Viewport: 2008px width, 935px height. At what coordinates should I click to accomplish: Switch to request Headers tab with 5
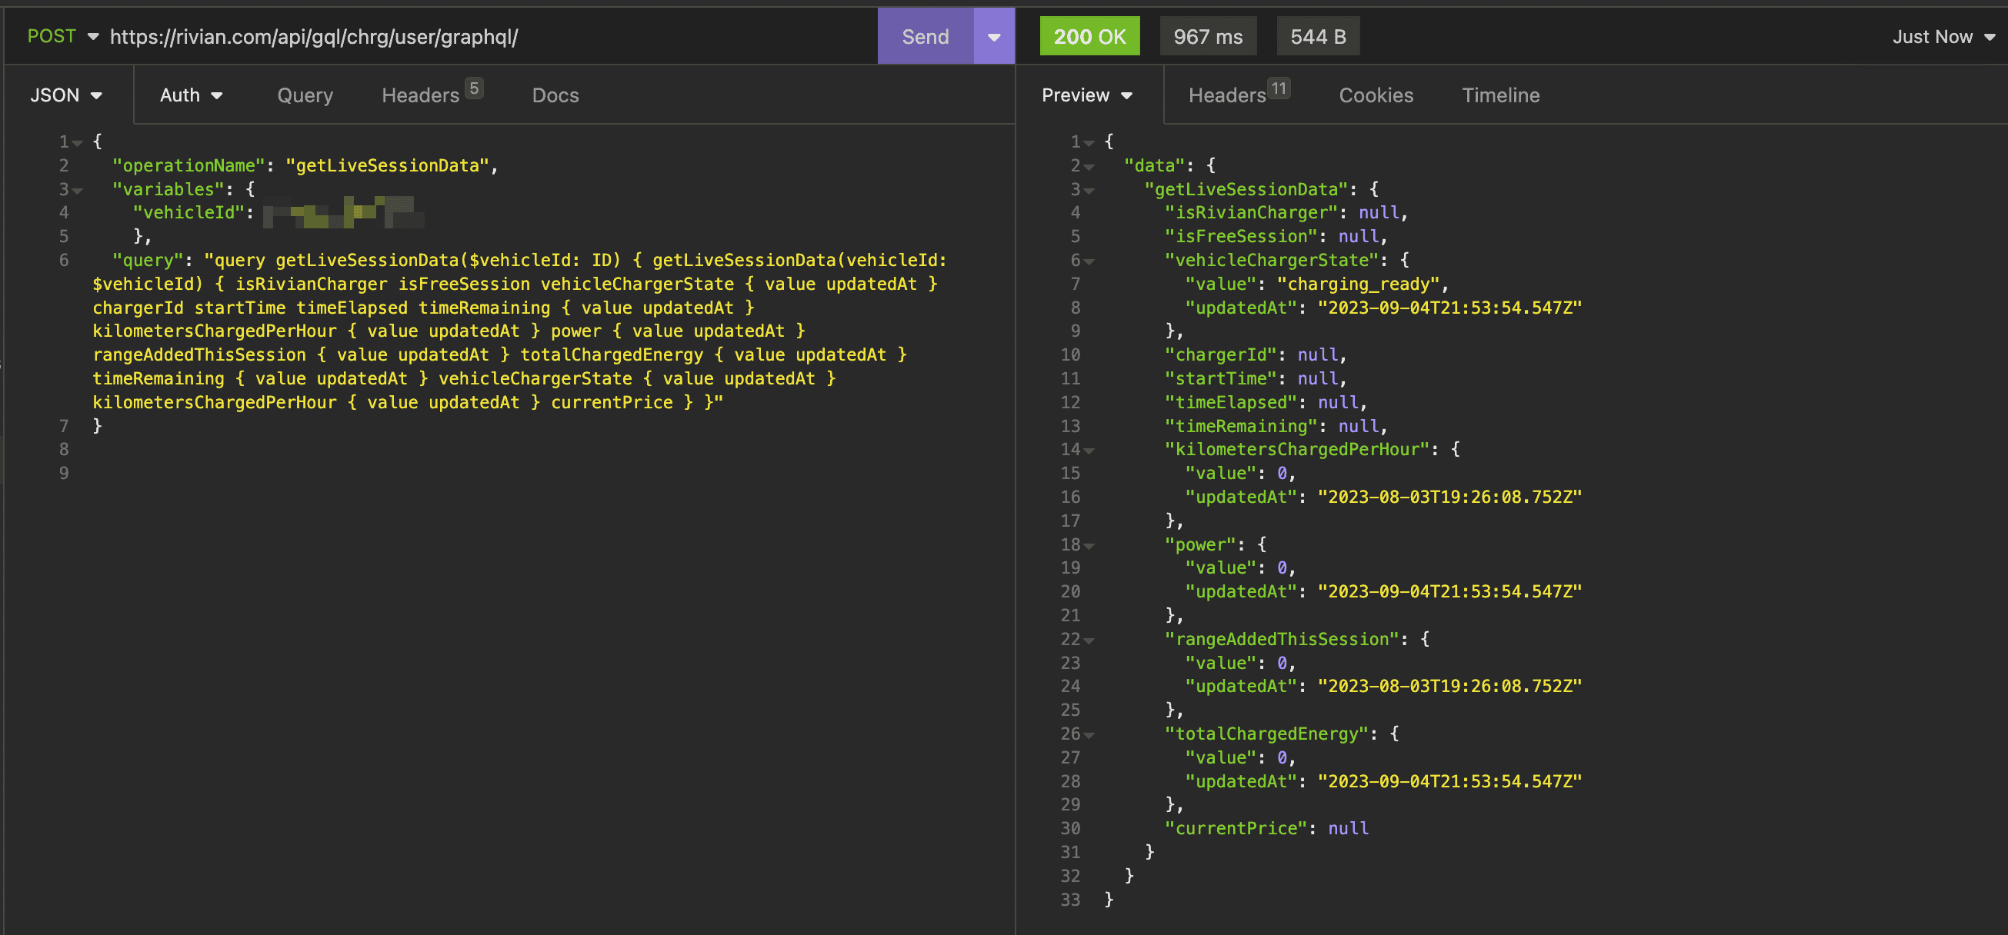pyautogui.click(x=432, y=95)
